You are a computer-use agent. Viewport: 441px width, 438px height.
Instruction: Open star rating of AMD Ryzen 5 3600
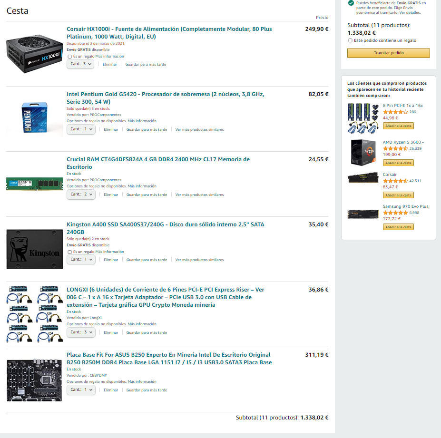[395, 148]
